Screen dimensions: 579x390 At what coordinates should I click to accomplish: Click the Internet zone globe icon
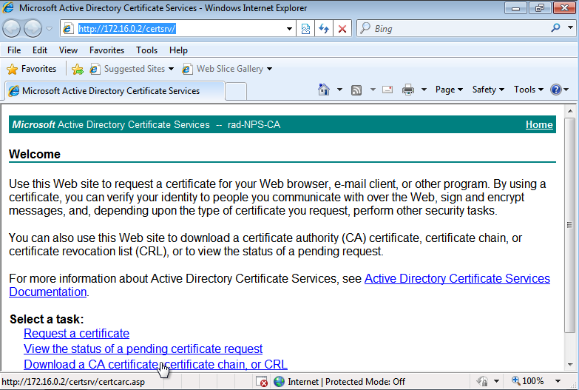(x=280, y=381)
